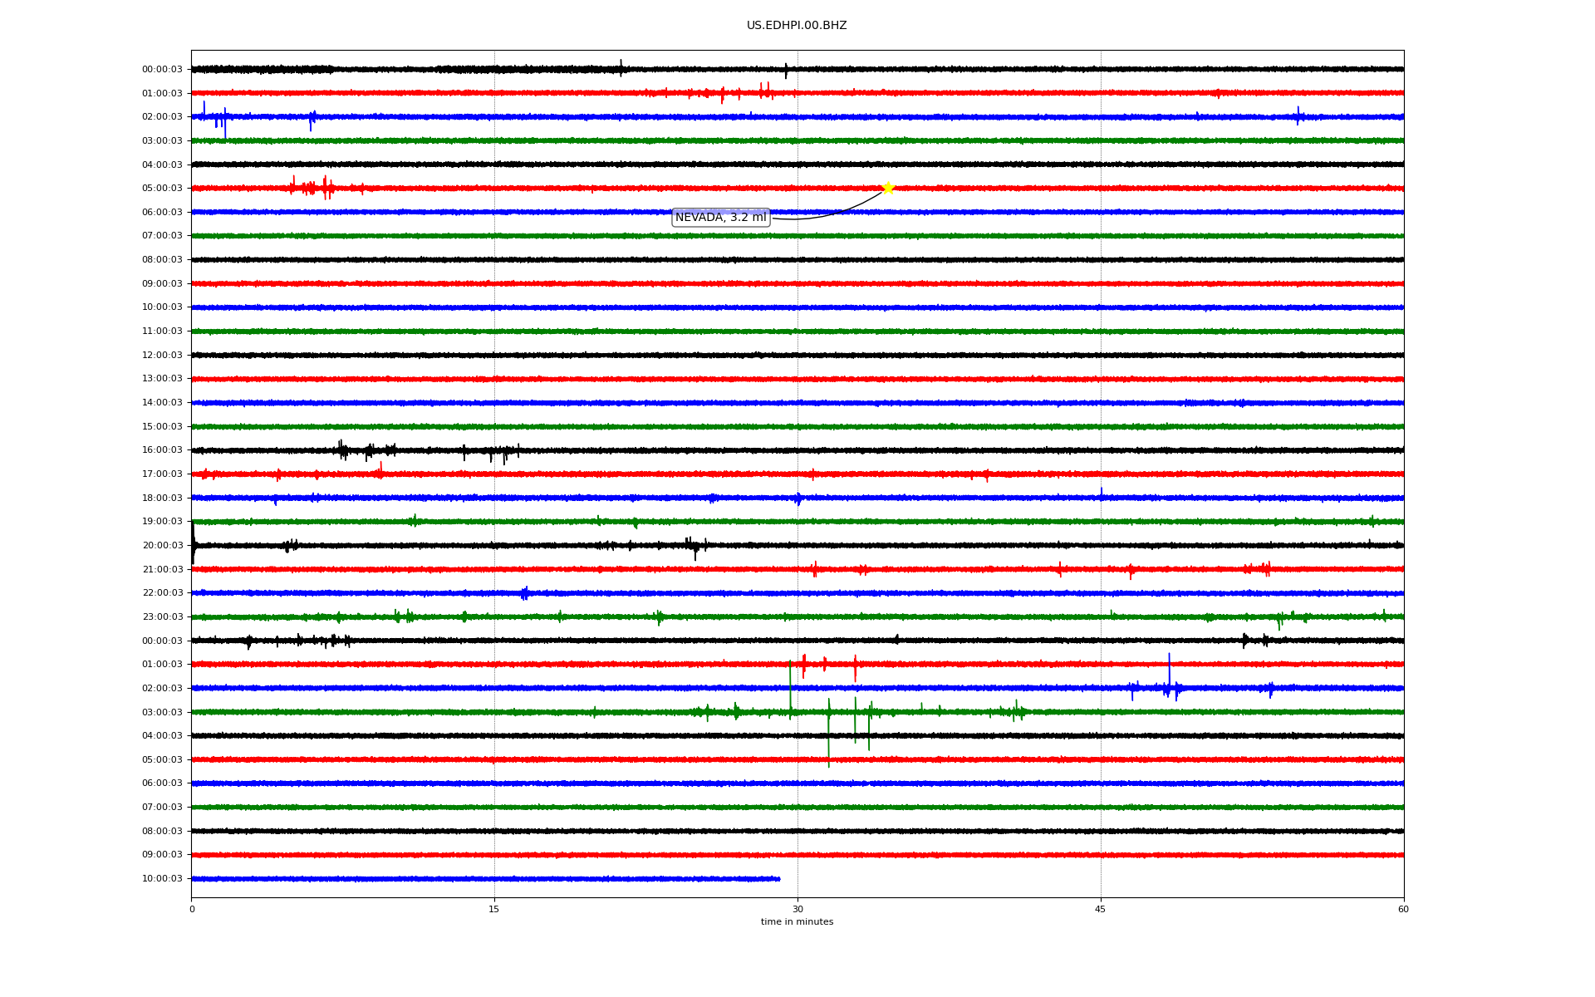Image resolution: width=1595 pixels, height=997 pixels.
Task: Click the 30 minute x-axis tick label
Action: pos(797,909)
